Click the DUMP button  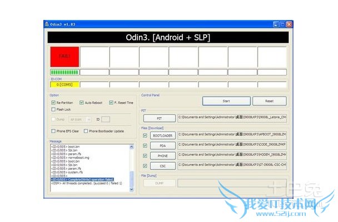coord(160,183)
